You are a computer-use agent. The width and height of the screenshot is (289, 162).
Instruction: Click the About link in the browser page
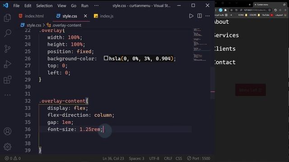click(x=222, y=22)
